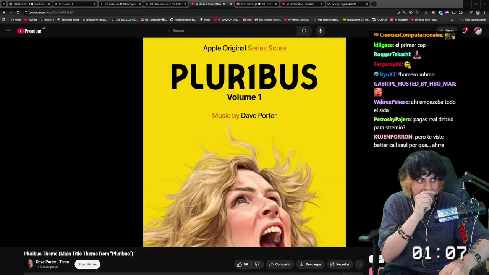Click the install/cast icon in address bar
This screenshot has height=275, width=489.
coord(398,12)
